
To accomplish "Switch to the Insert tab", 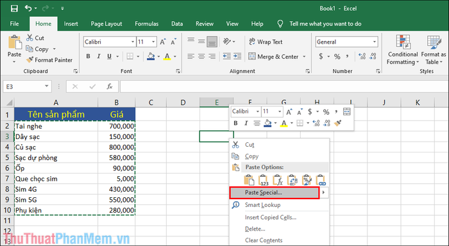I will pos(71,24).
